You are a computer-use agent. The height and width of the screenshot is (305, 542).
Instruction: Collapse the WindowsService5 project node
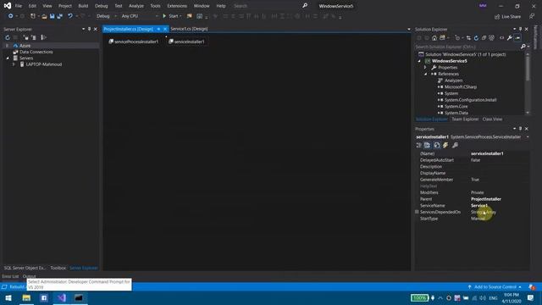coord(419,61)
